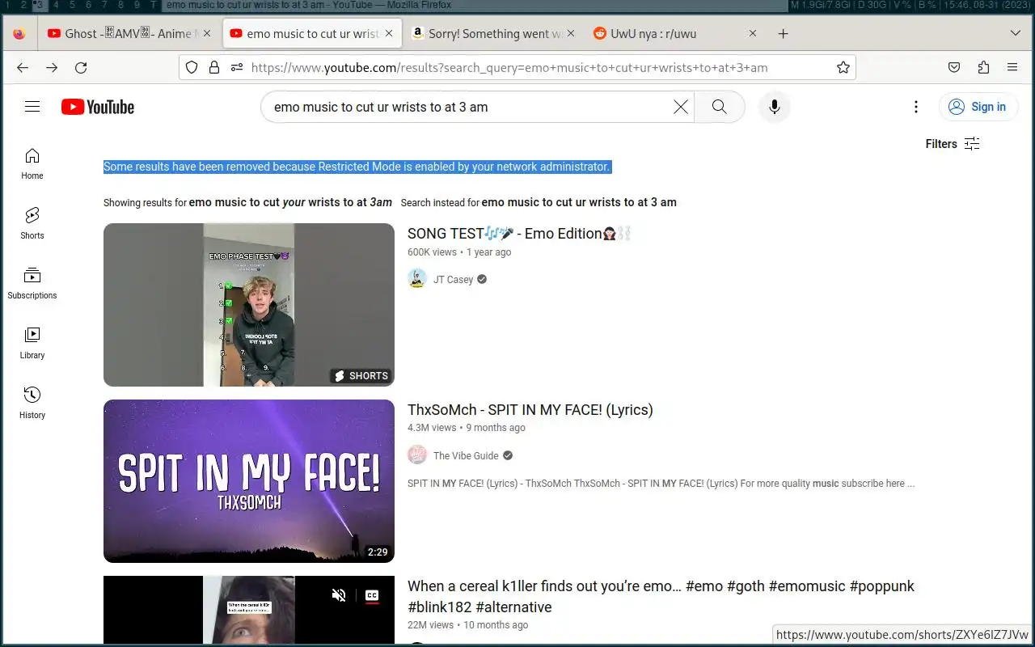Click the padlock site information icon

click(x=214, y=68)
